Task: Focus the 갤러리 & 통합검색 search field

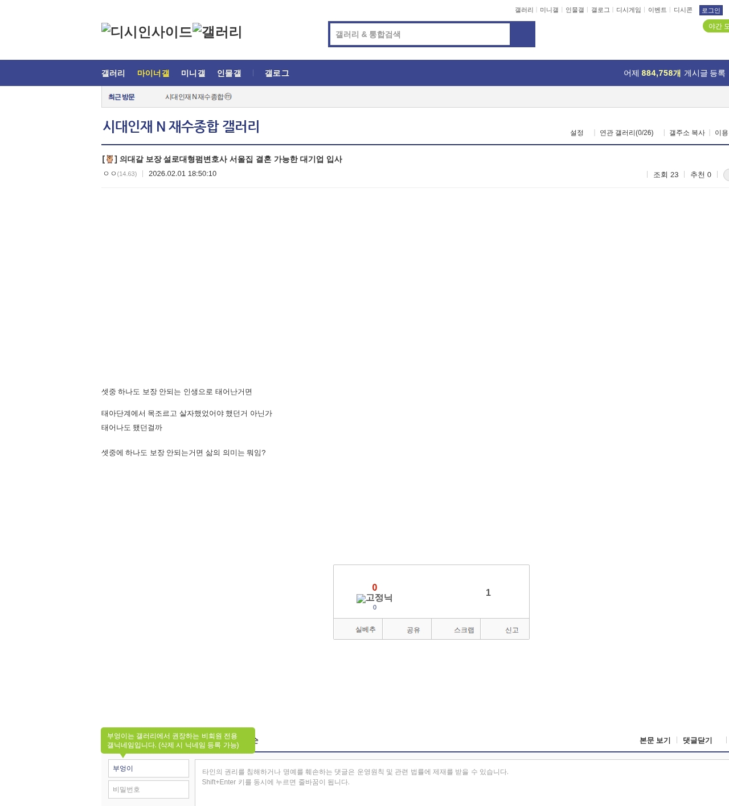Action: (x=420, y=34)
